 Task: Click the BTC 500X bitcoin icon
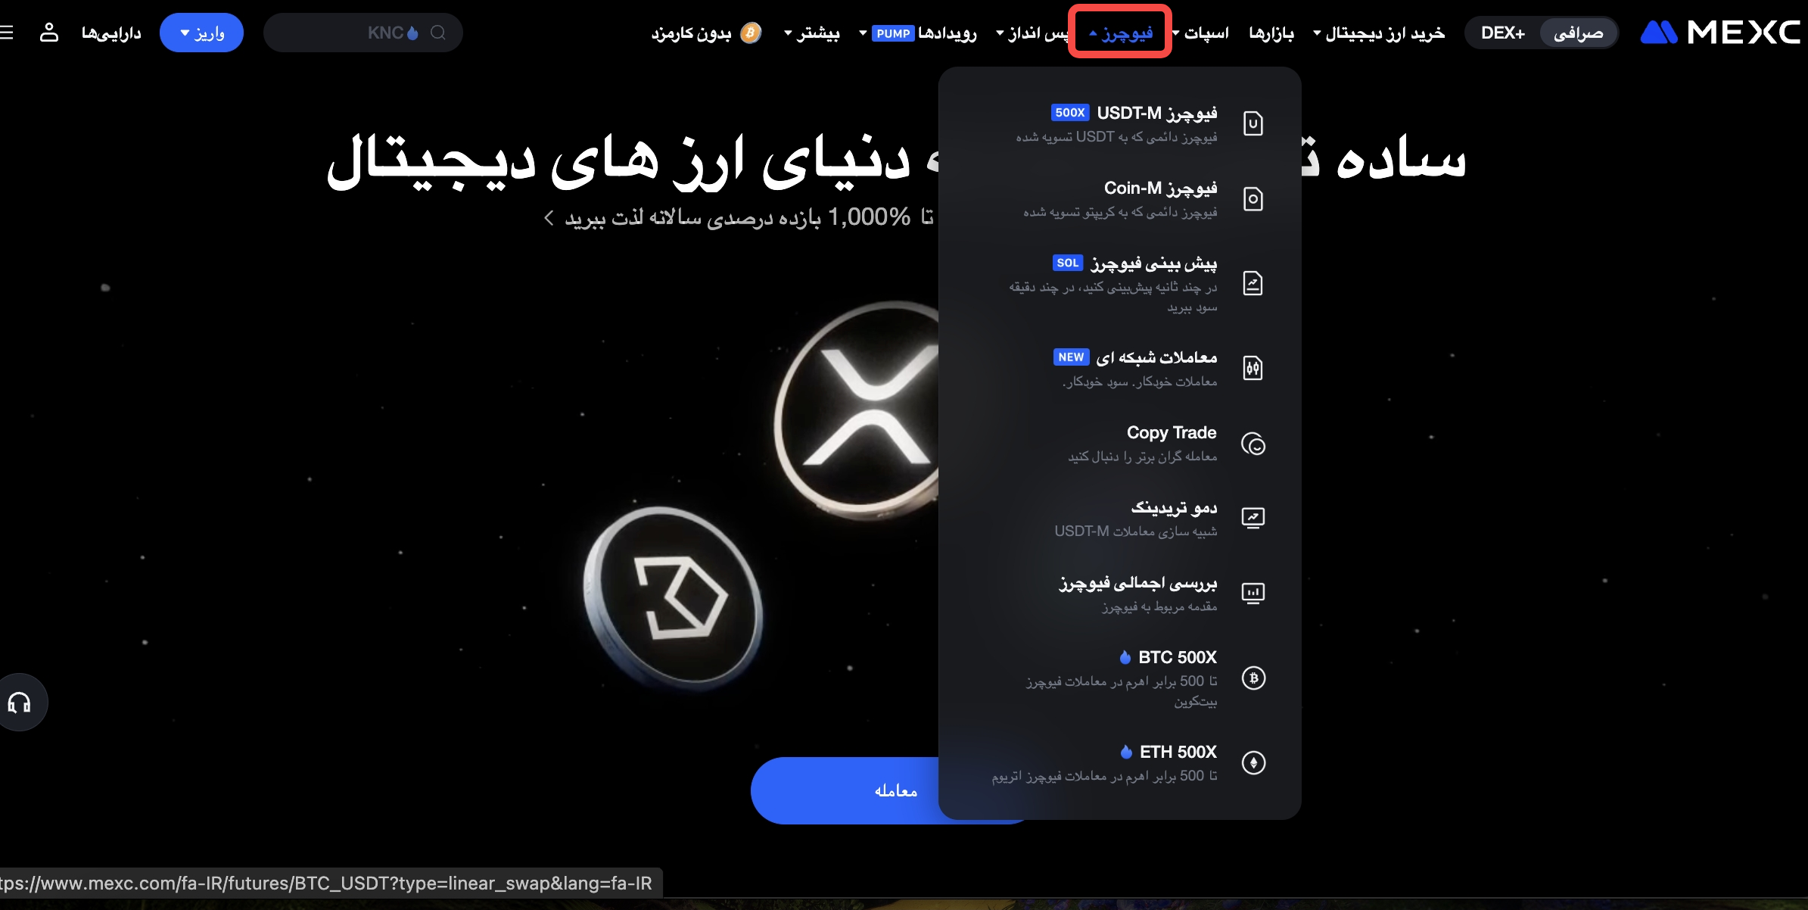tap(1253, 678)
